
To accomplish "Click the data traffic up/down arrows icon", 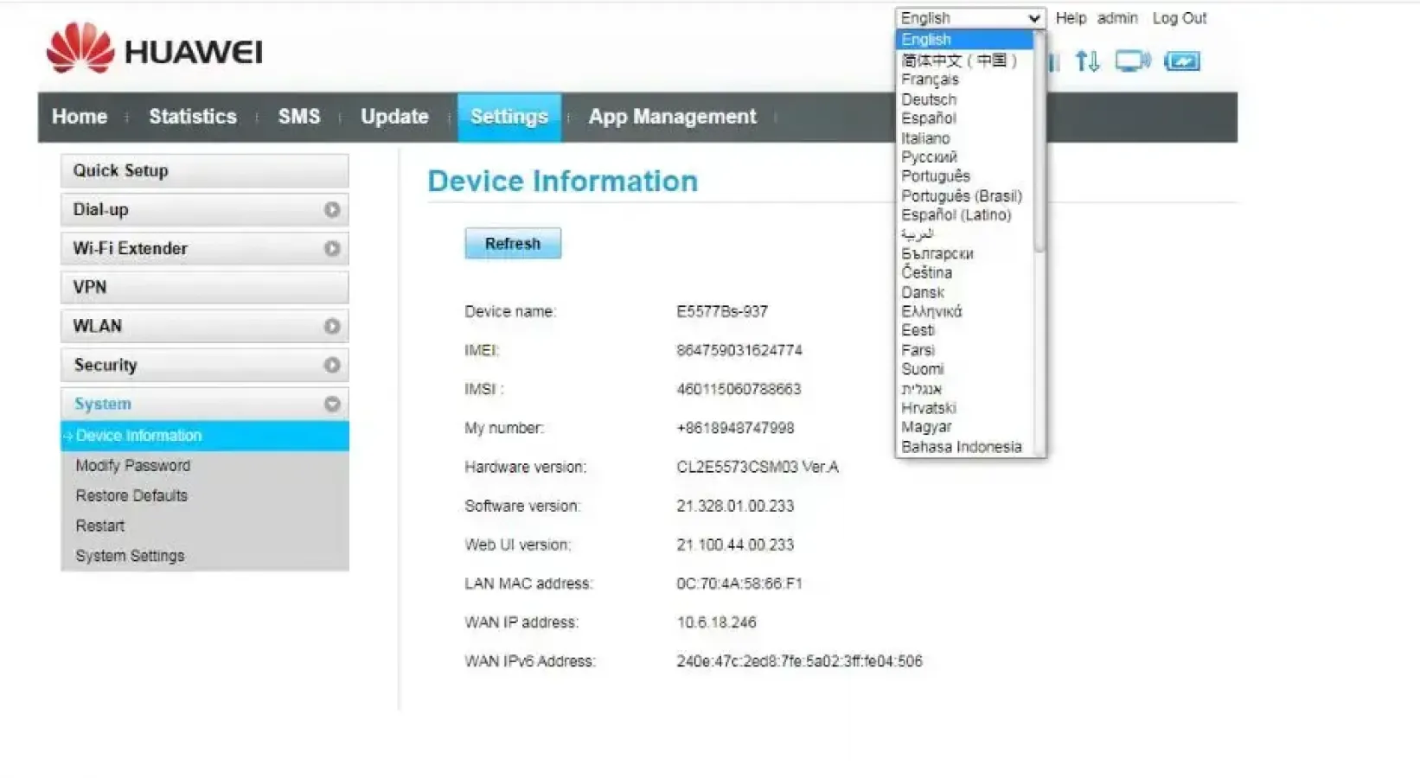I will [1087, 61].
